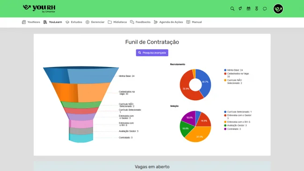Screen dimensions: 304x171
Task: Select the purple Entrevista com o Gestor segment
Action: pyautogui.click(x=81, y=117)
